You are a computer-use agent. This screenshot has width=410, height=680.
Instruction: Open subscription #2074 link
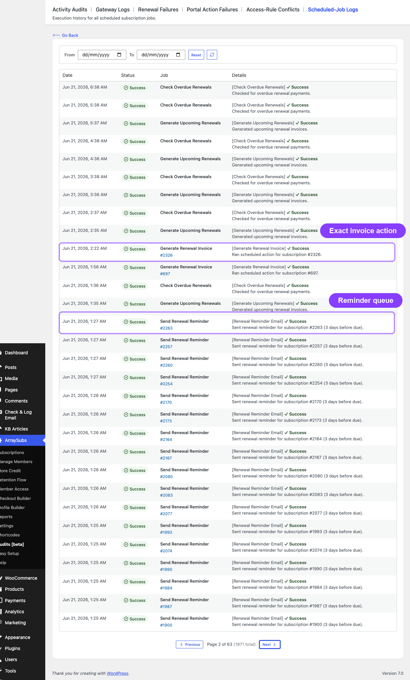[x=166, y=551]
